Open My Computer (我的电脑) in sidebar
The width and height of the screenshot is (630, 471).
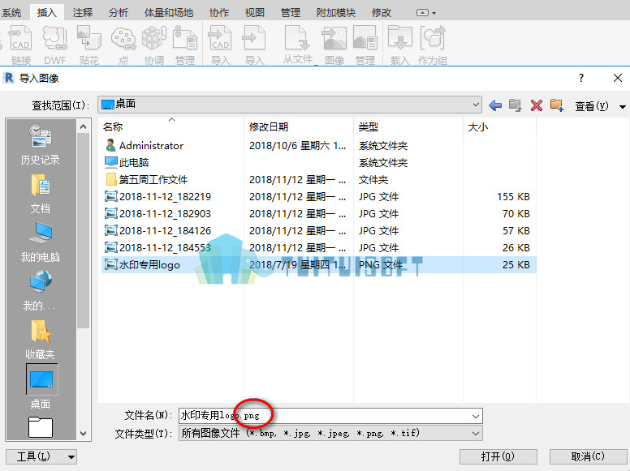click(x=40, y=242)
